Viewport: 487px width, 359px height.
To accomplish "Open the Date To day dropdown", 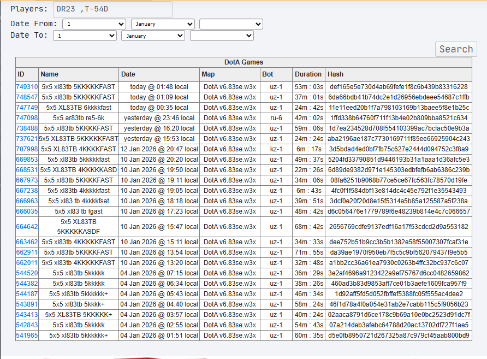I will (x=85, y=36).
